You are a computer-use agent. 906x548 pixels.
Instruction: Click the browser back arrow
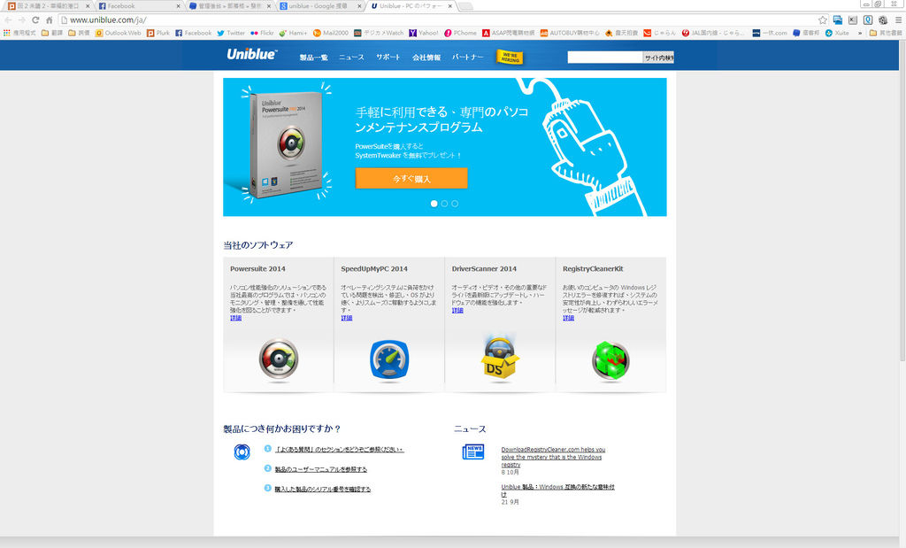(x=8, y=19)
